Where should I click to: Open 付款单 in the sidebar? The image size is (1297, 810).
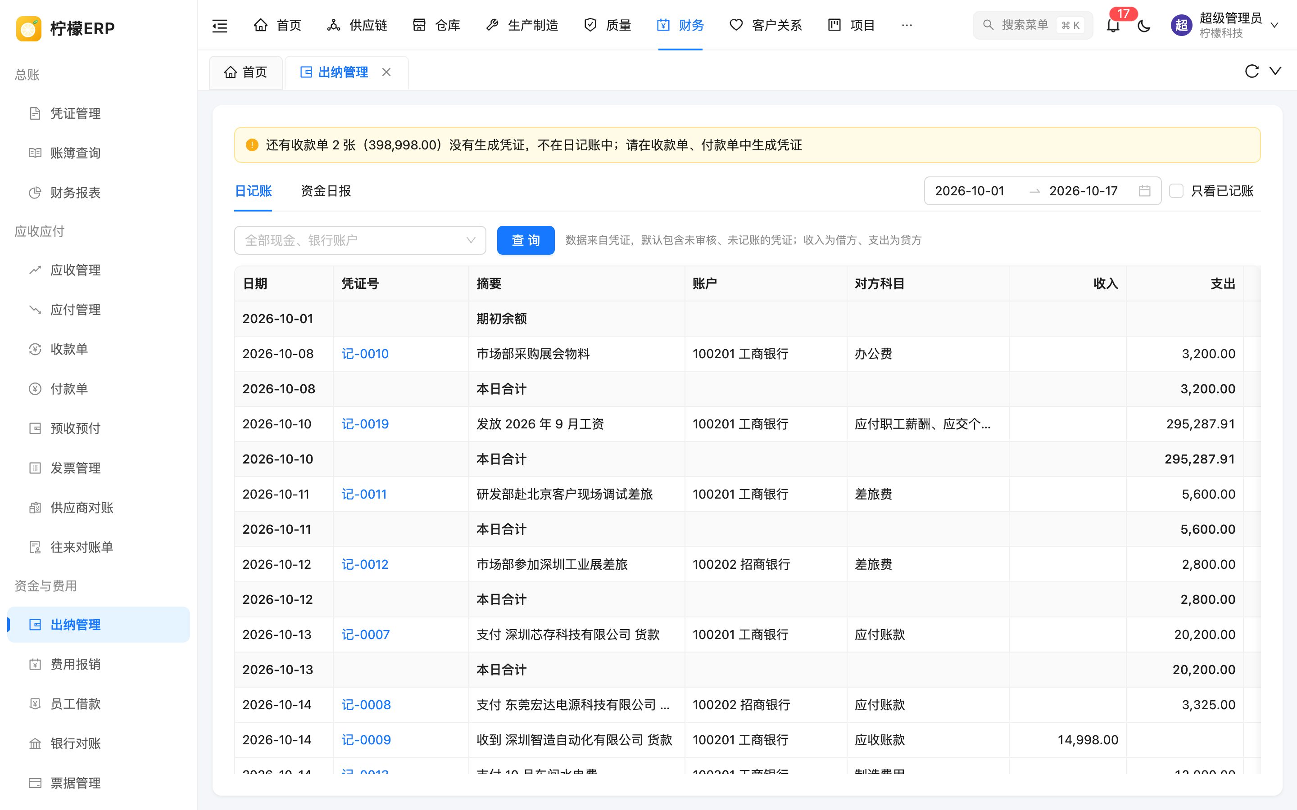coord(99,389)
